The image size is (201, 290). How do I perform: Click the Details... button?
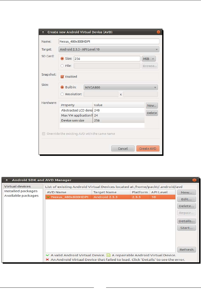tap(186, 221)
